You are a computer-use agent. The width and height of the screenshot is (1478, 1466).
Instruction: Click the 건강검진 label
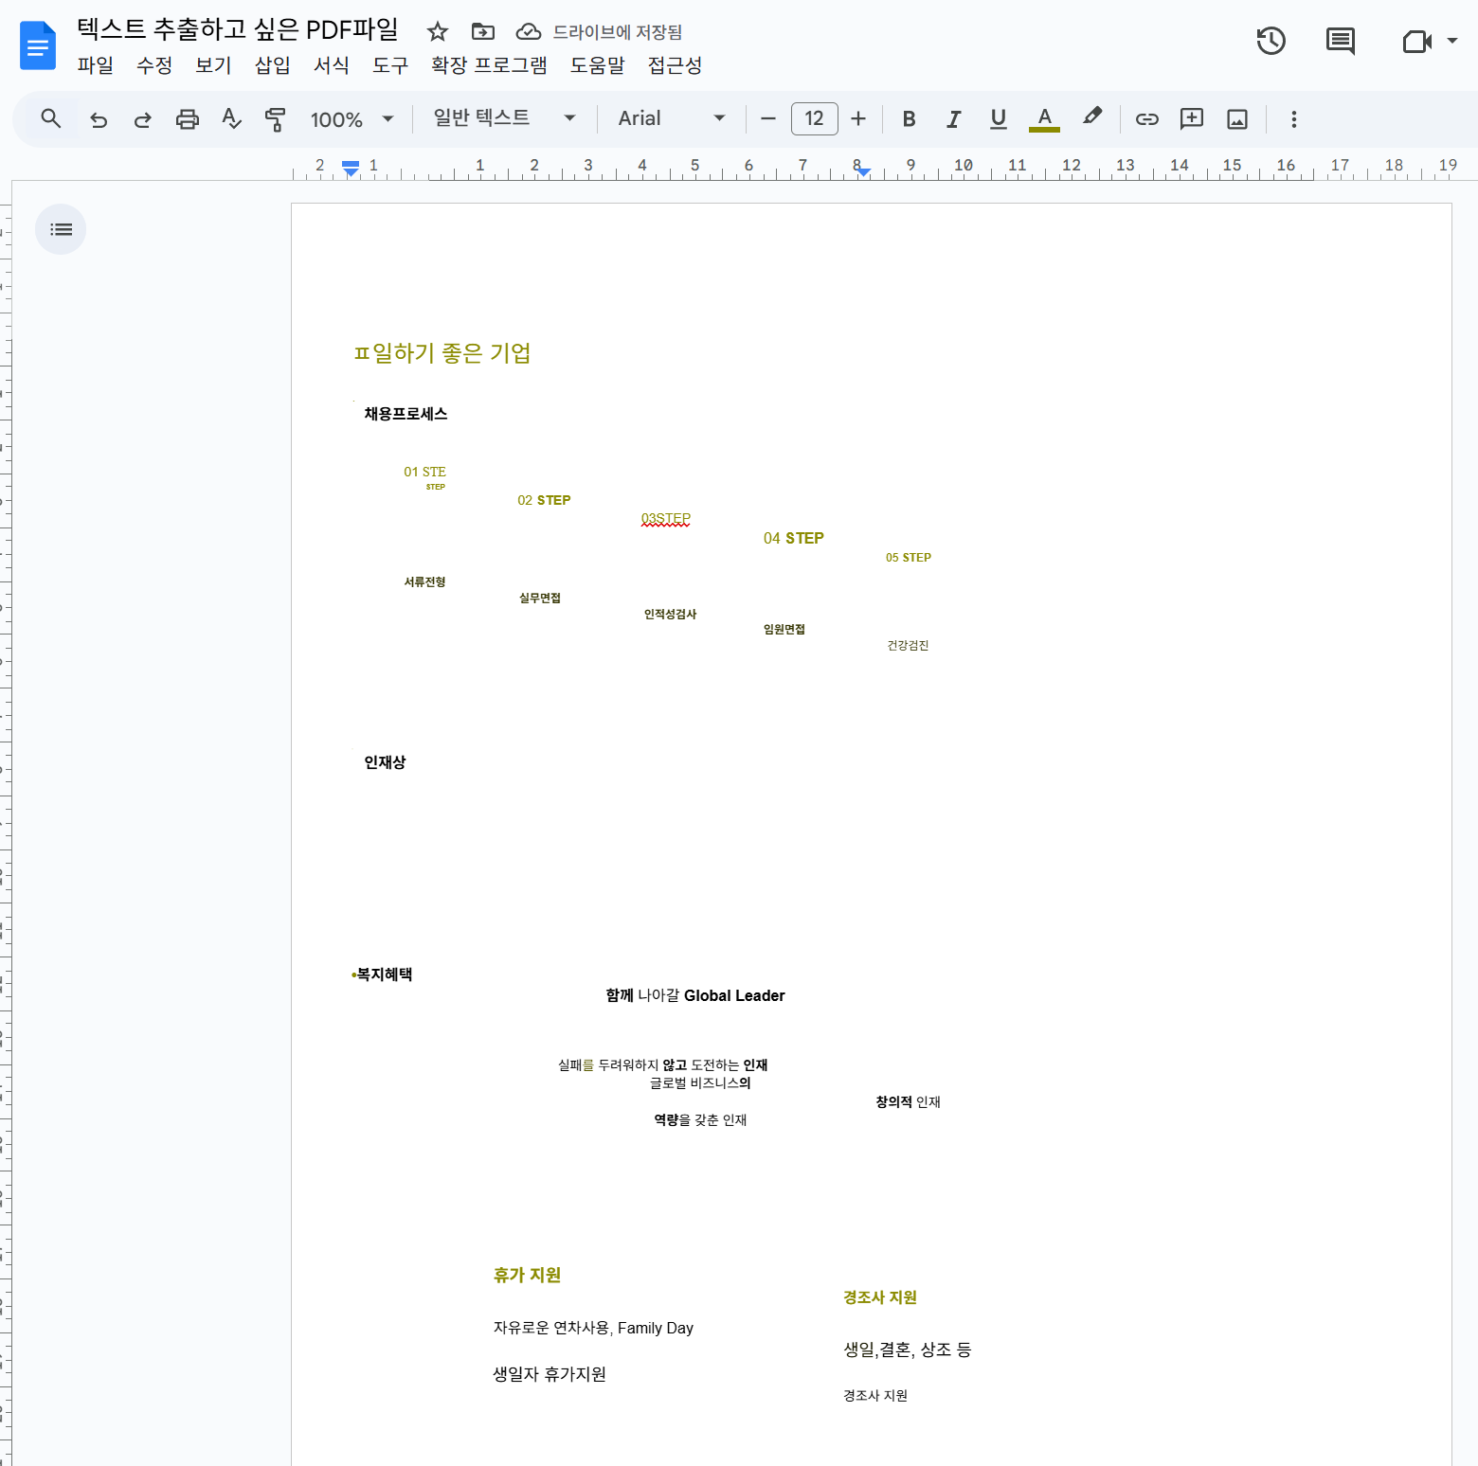pos(908,646)
